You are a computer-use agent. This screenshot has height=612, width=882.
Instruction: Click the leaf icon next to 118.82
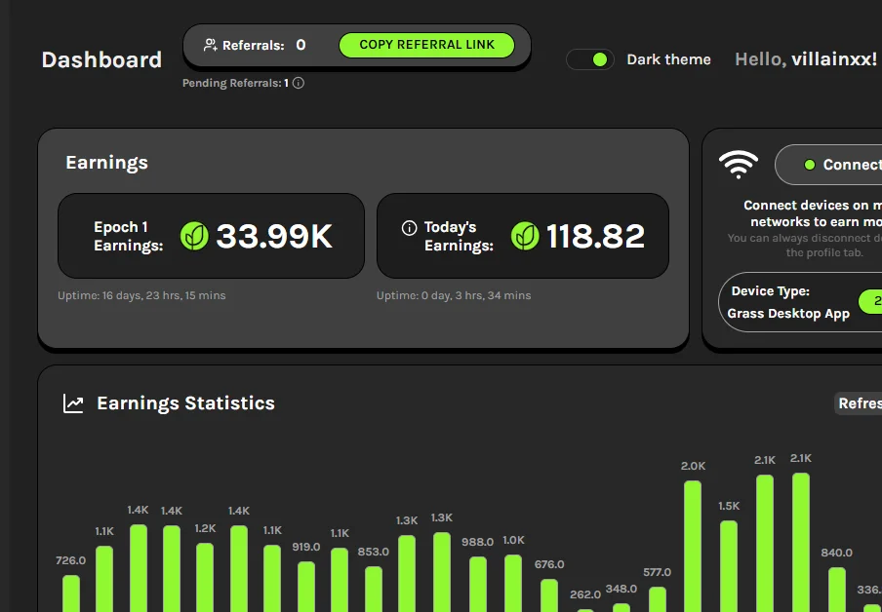pos(525,236)
